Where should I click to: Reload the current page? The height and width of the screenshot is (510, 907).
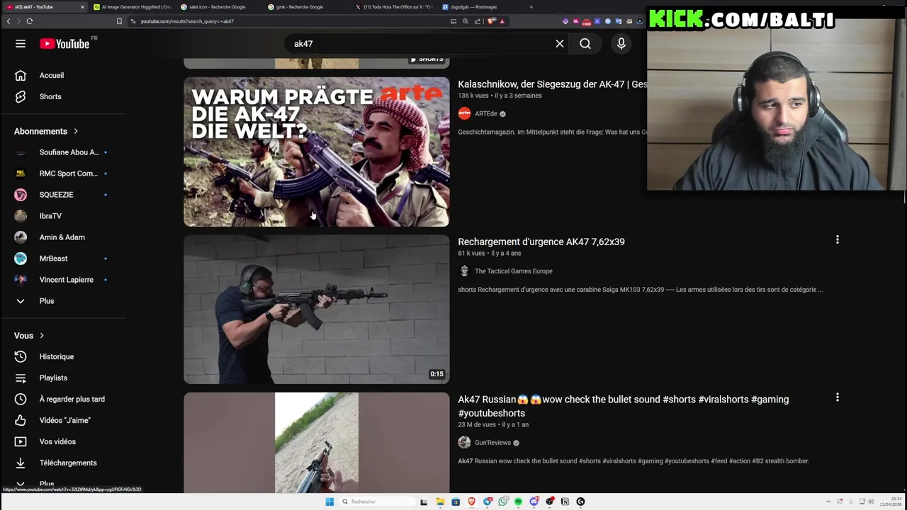coord(30,21)
